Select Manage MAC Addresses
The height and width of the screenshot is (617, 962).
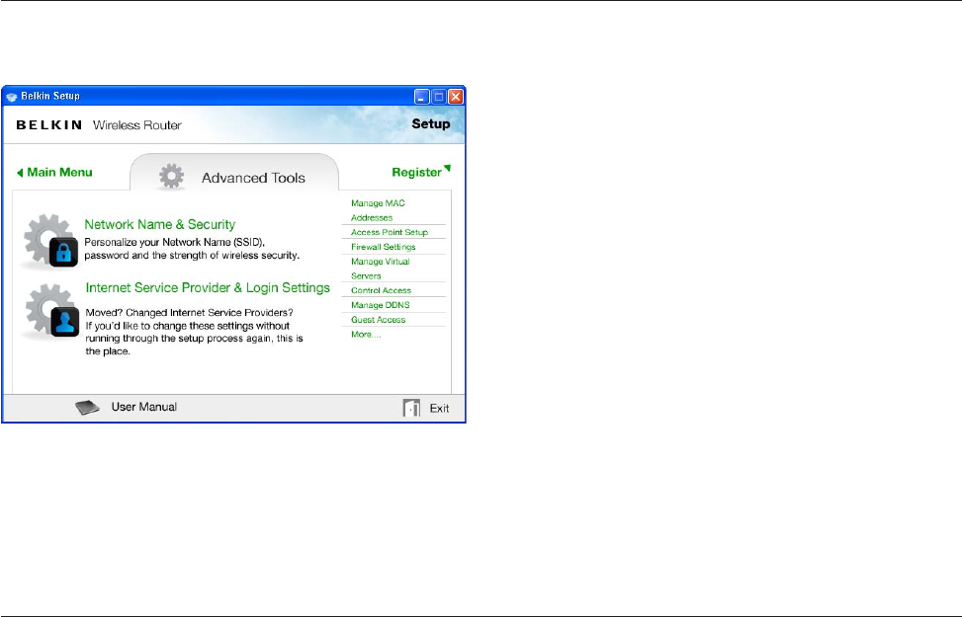point(378,210)
